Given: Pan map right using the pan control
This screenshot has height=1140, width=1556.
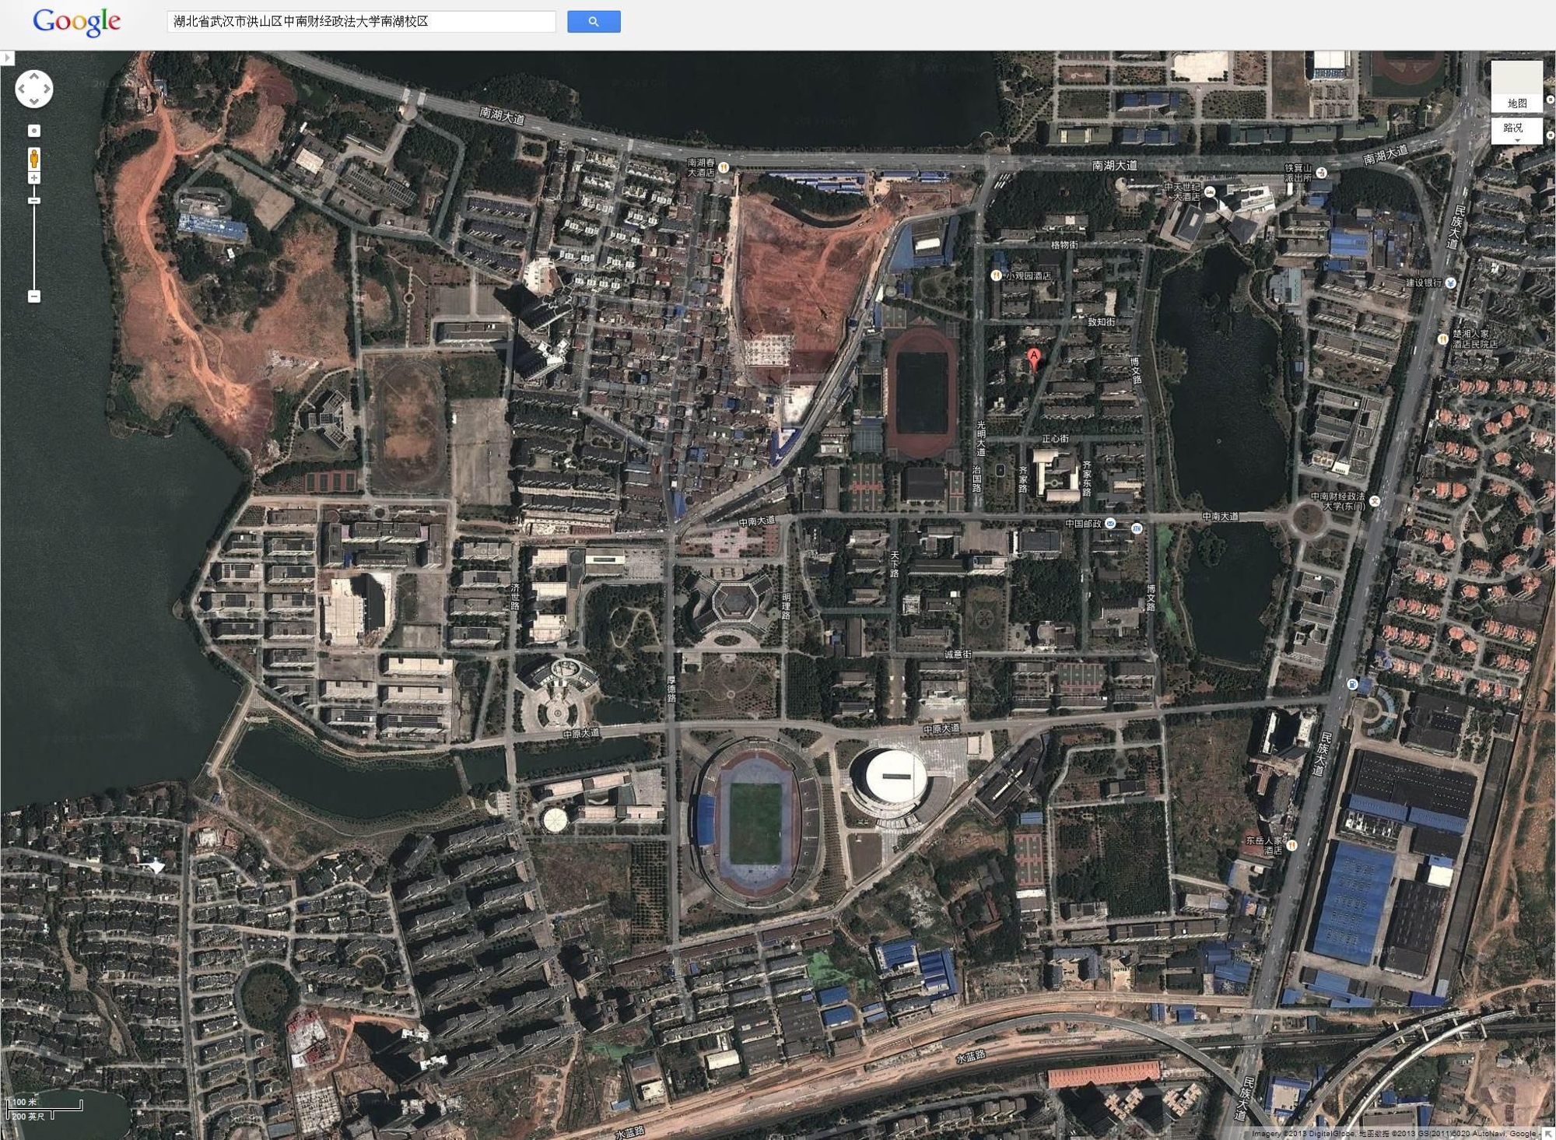Looking at the screenshot, I should coord(47,89).
